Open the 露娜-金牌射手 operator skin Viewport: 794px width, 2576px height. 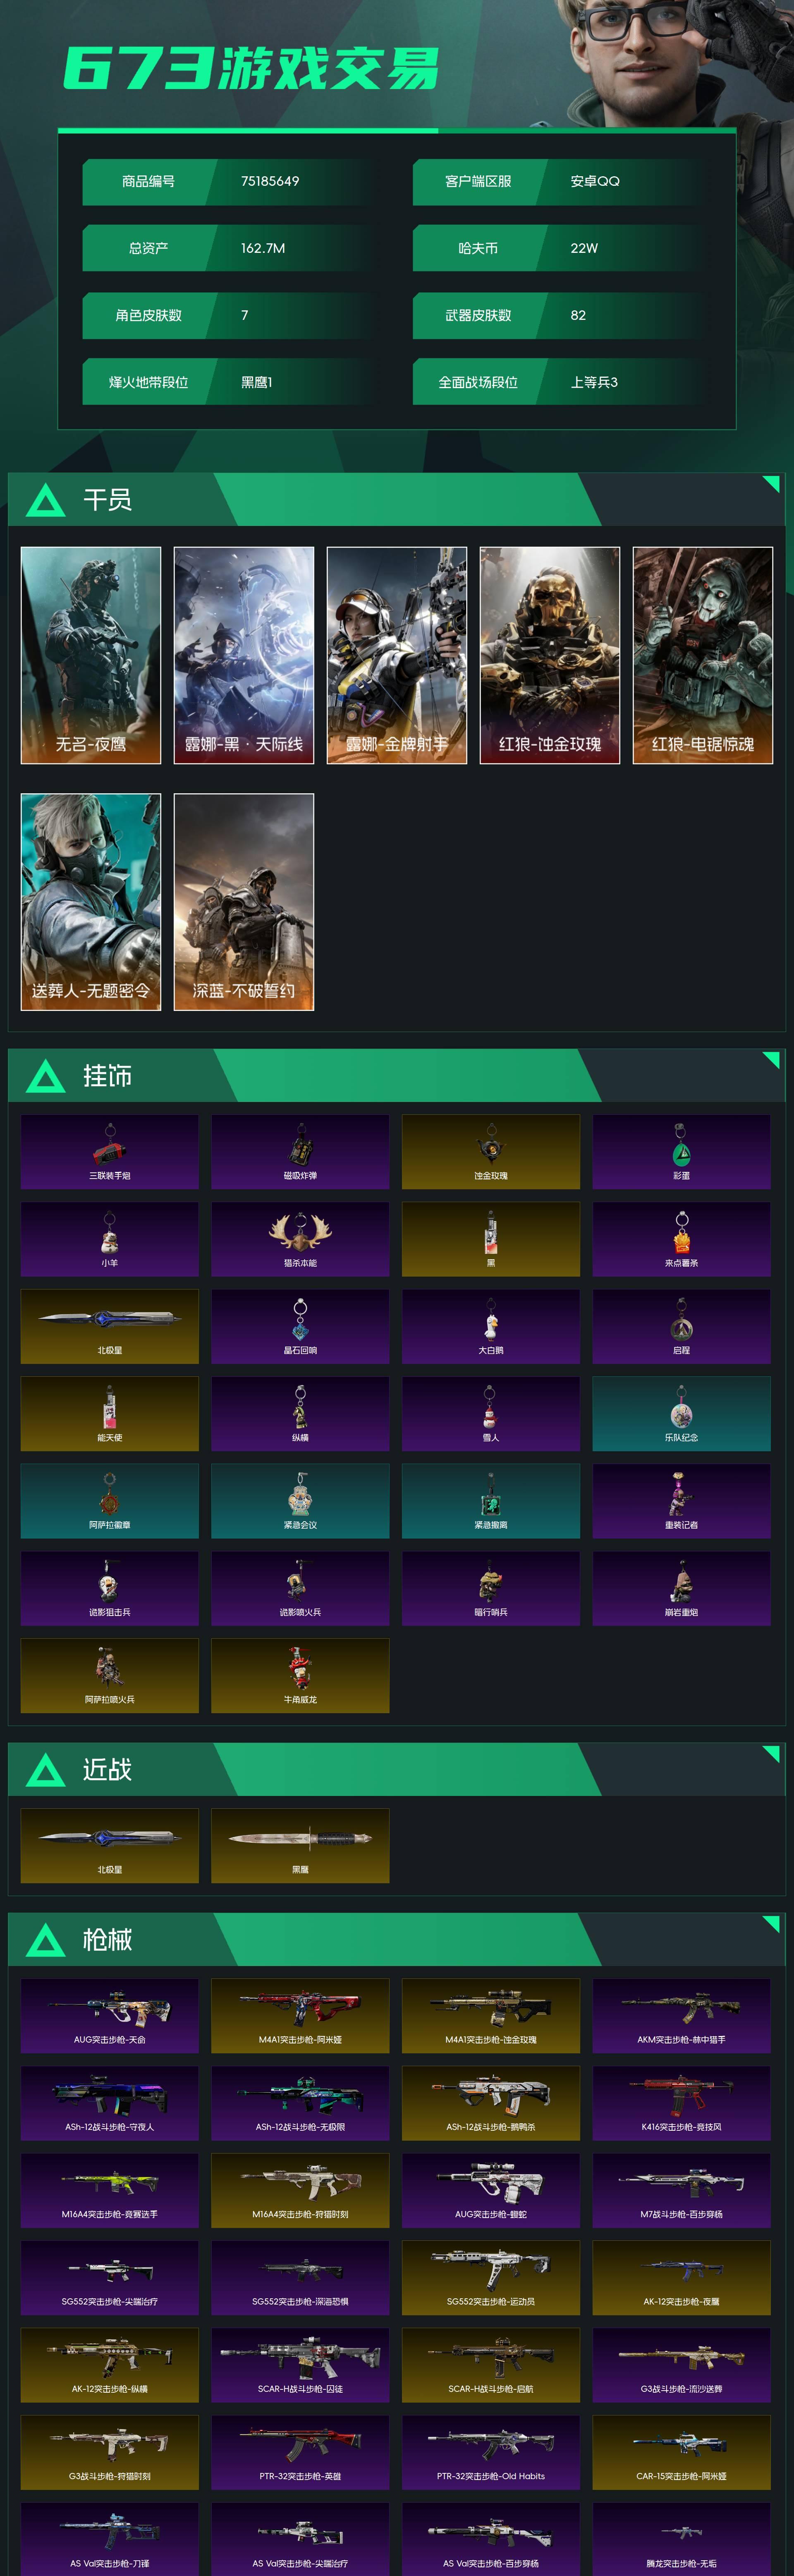[x=397, y=655]
